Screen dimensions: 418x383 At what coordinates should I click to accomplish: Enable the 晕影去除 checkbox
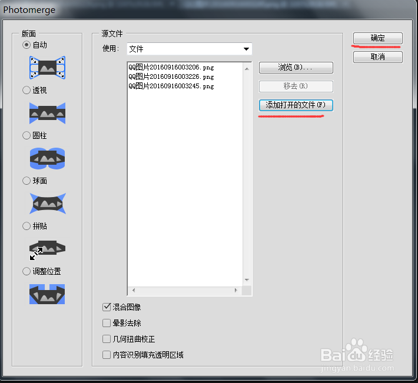(107, 323)
